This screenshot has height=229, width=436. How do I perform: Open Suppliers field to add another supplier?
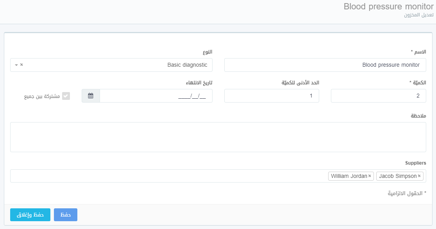pos(156,176)
